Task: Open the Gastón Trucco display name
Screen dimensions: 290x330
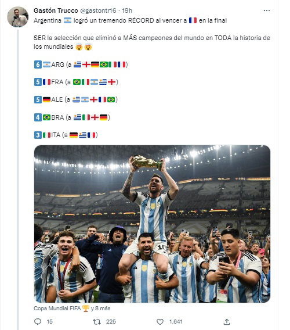Action: (x=56, y=10)
